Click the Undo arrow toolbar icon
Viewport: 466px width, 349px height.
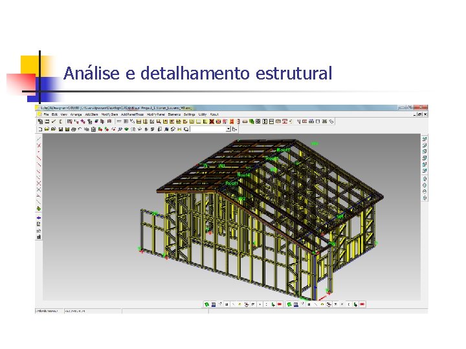[80, 129]
